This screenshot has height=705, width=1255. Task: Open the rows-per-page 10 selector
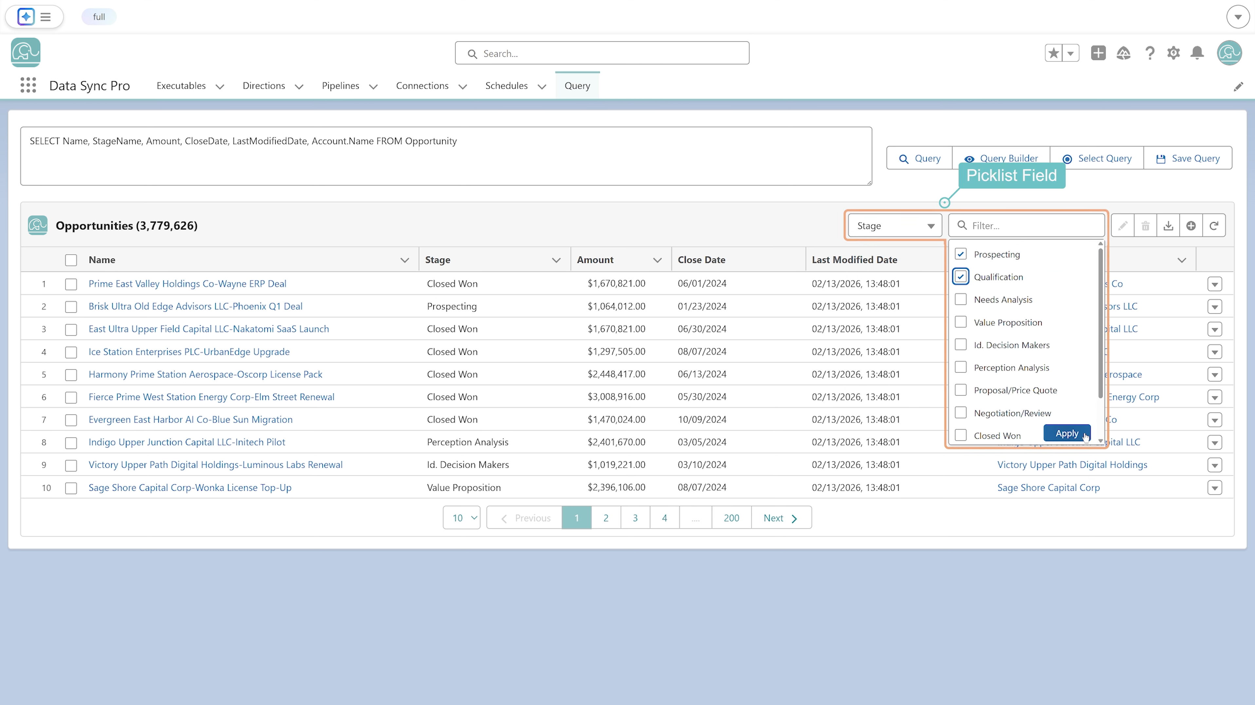(x=461, y=518)
